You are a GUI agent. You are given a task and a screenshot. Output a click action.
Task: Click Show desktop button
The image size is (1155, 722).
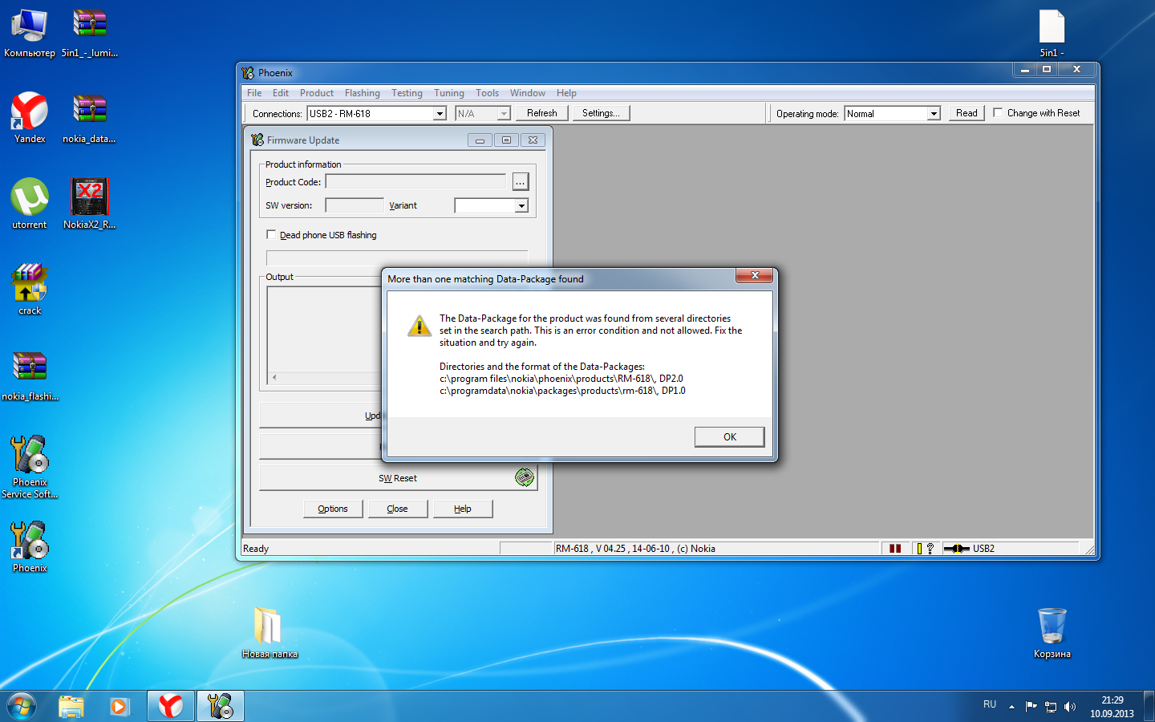pos(1149,706)
